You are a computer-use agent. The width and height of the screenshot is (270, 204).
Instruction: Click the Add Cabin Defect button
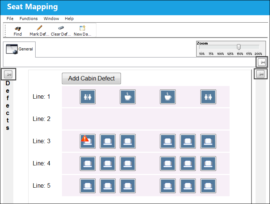92,79
